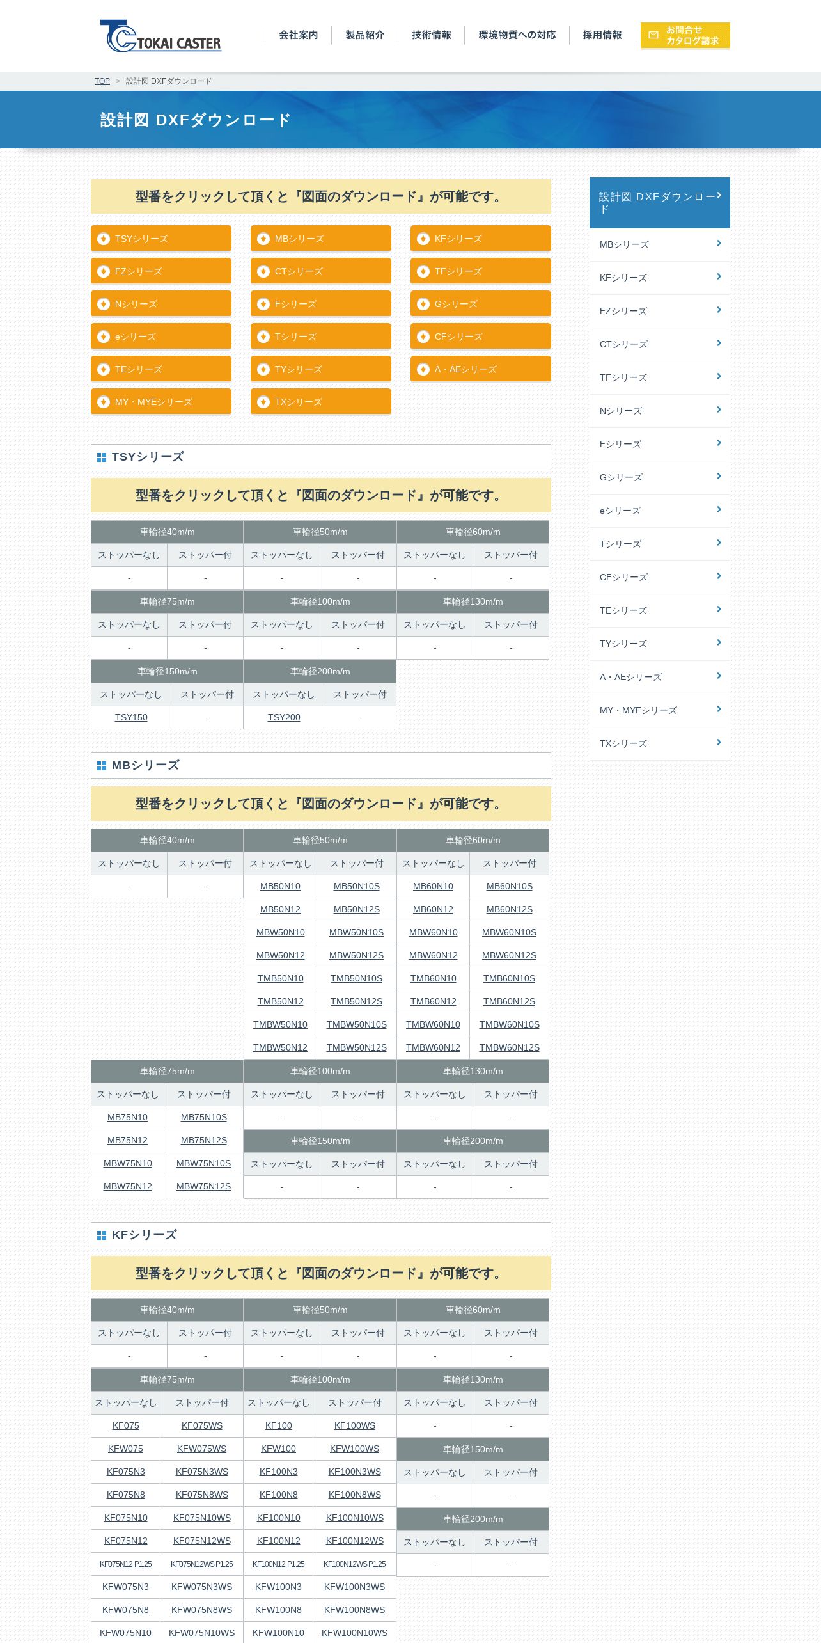Click chevron beside sidebar TXシリーズ

pyautogui.click(x=719, y=742)
